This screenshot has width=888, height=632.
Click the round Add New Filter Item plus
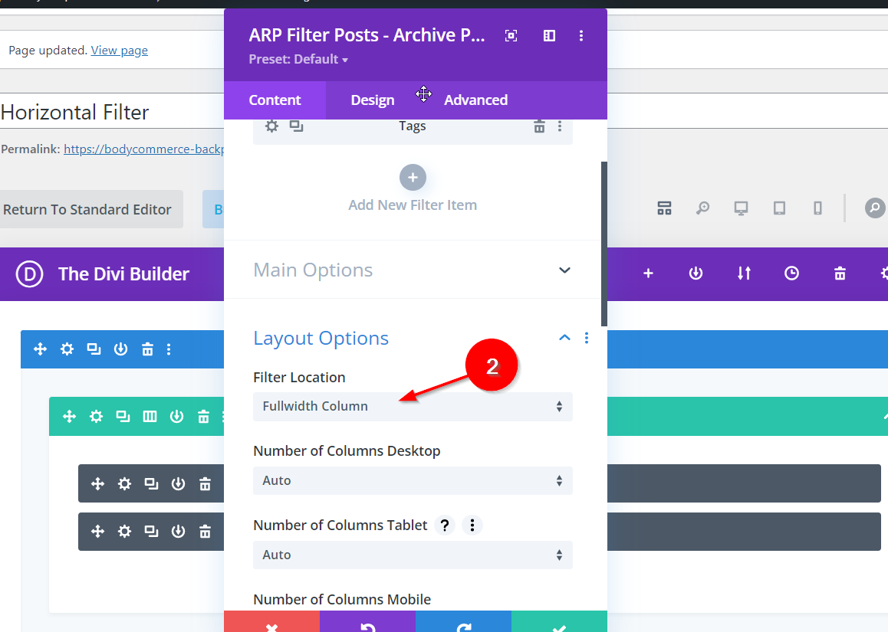tap(413, 178)
